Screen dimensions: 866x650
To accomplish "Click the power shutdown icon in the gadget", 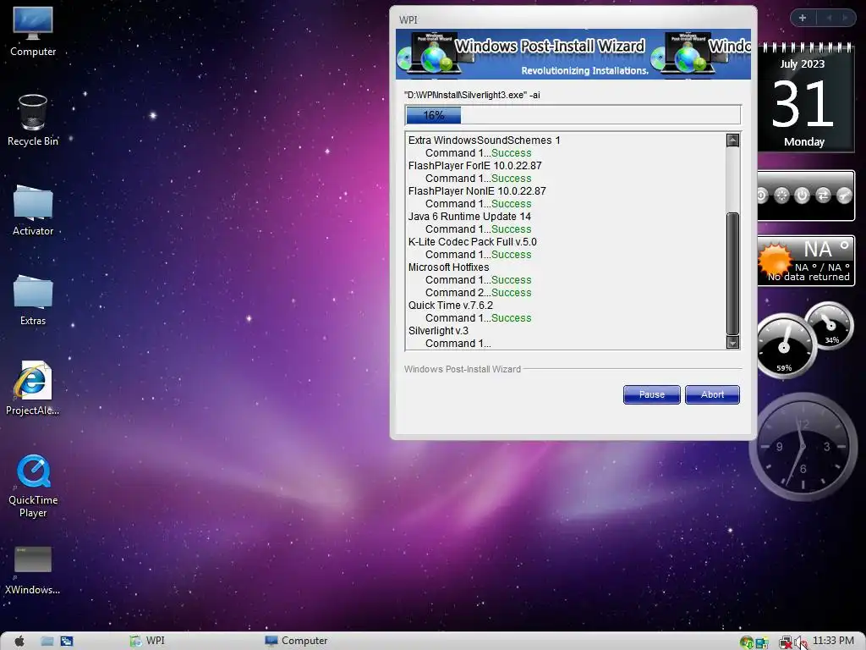I will pos(802,196).
